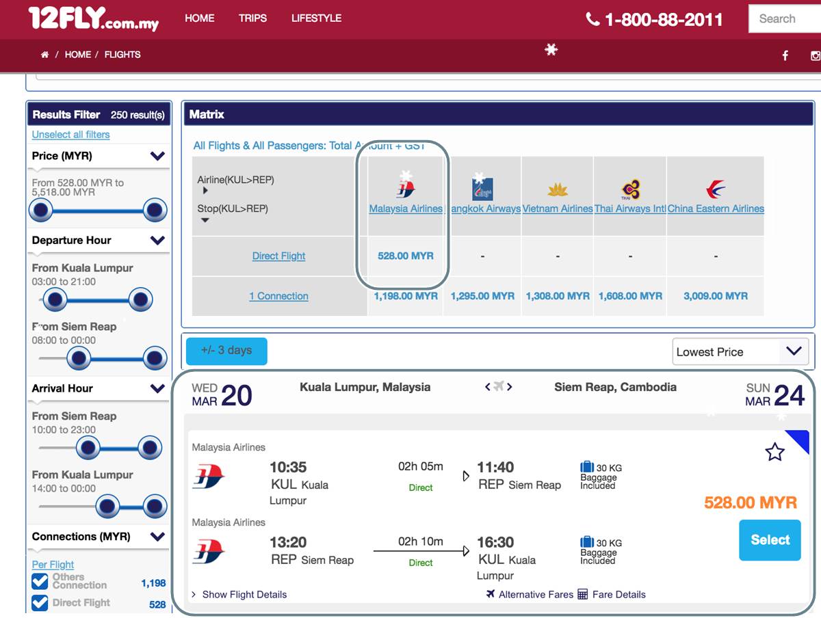
Task: Click the Search input field
Action: [x=785, y=19]
